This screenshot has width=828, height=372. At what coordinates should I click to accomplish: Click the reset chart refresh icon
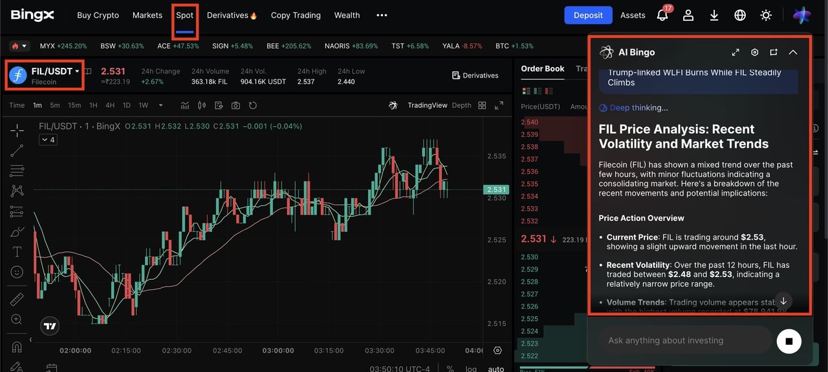pyautogui.click(x=253, y=105)
